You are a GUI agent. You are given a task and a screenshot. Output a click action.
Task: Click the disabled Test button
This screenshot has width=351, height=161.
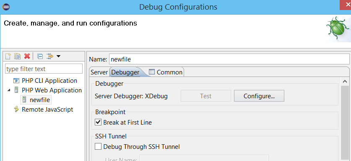[x=206, y=96]
